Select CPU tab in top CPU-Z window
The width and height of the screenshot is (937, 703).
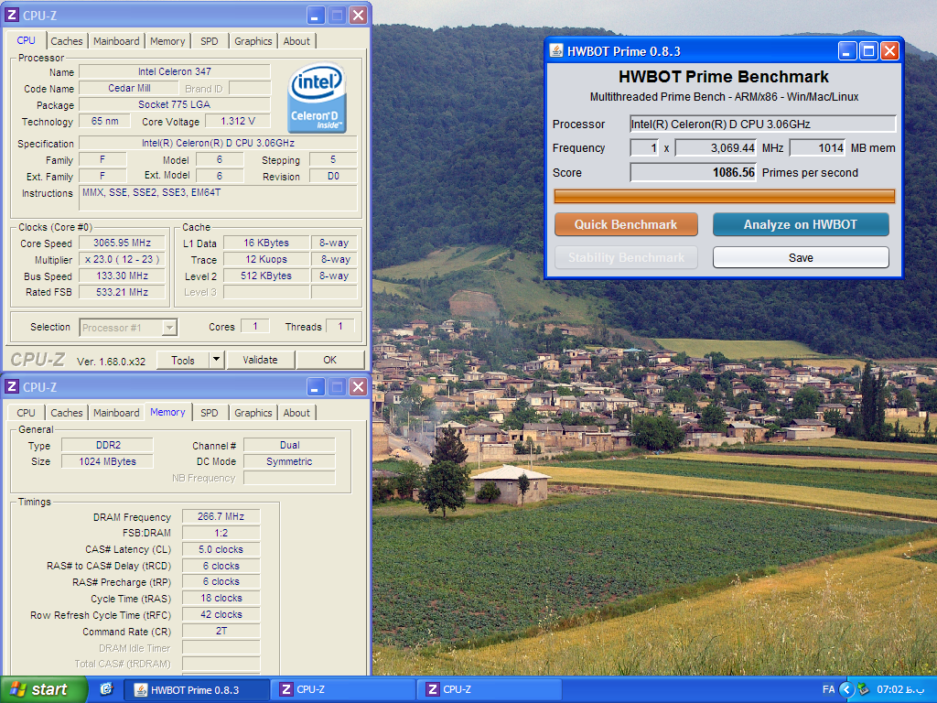26,40
